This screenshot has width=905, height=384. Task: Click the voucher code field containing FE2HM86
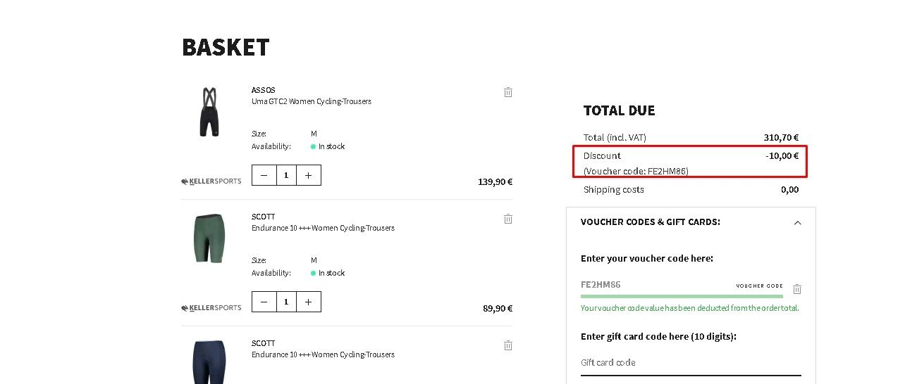(x=655, y=285)
